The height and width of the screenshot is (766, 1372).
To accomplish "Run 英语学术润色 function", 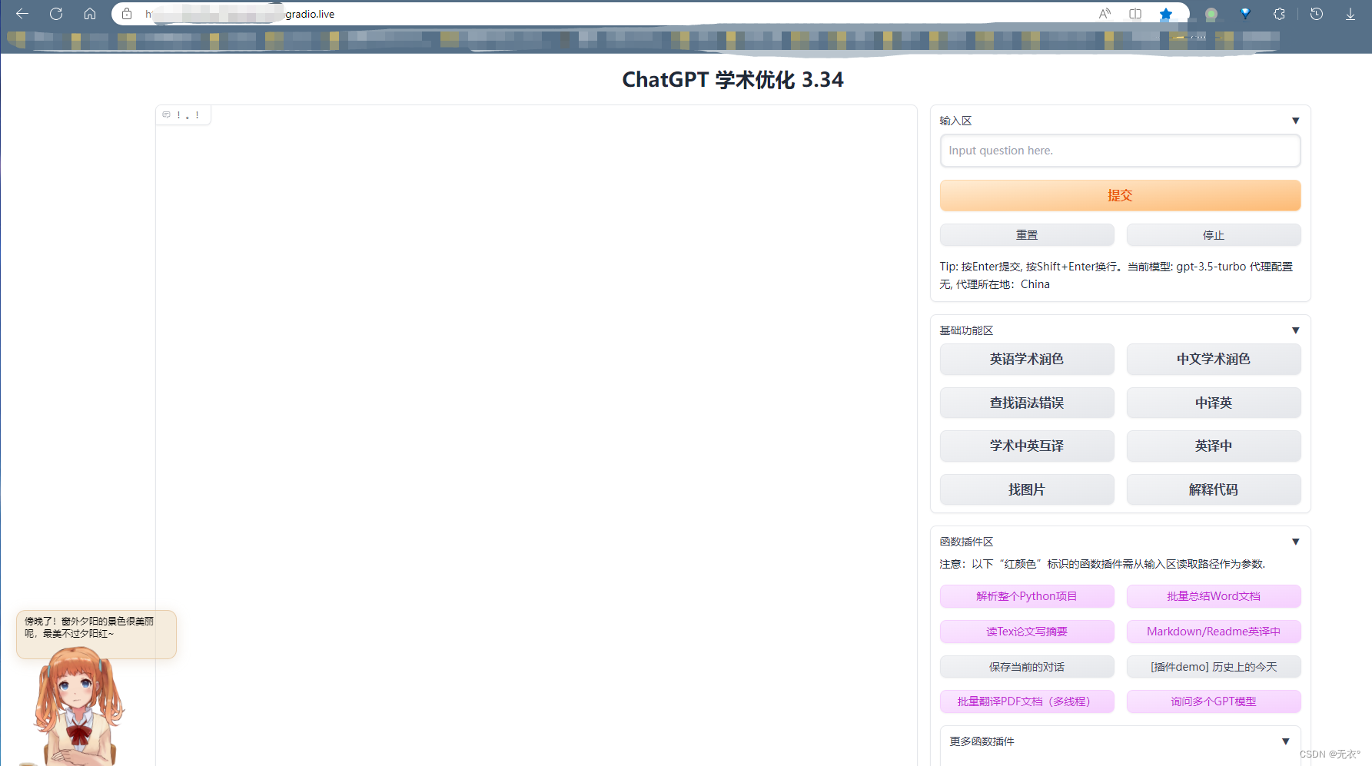I will [x=1027, y=359].
